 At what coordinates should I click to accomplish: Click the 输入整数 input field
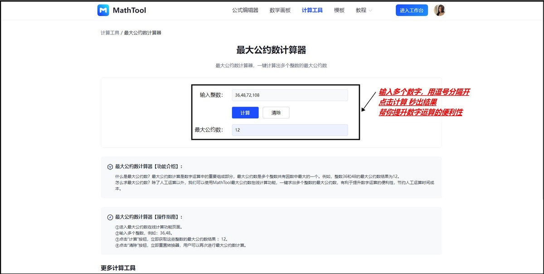(290, 95)
